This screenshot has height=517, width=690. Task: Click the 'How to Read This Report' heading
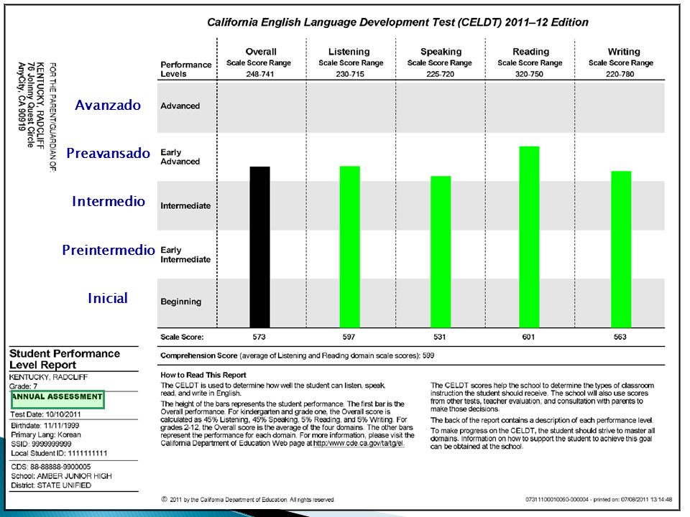[203, 375]
